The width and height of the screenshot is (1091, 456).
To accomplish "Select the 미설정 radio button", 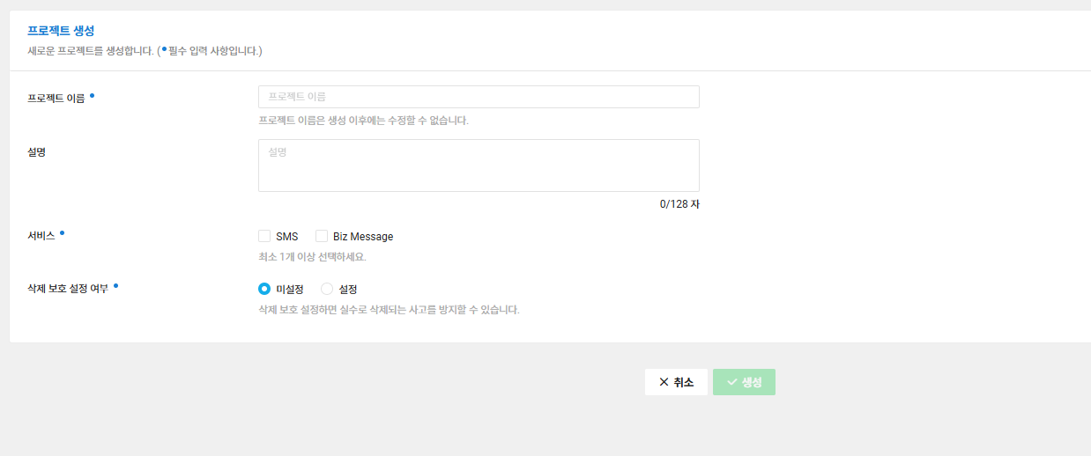I will 264,289.
